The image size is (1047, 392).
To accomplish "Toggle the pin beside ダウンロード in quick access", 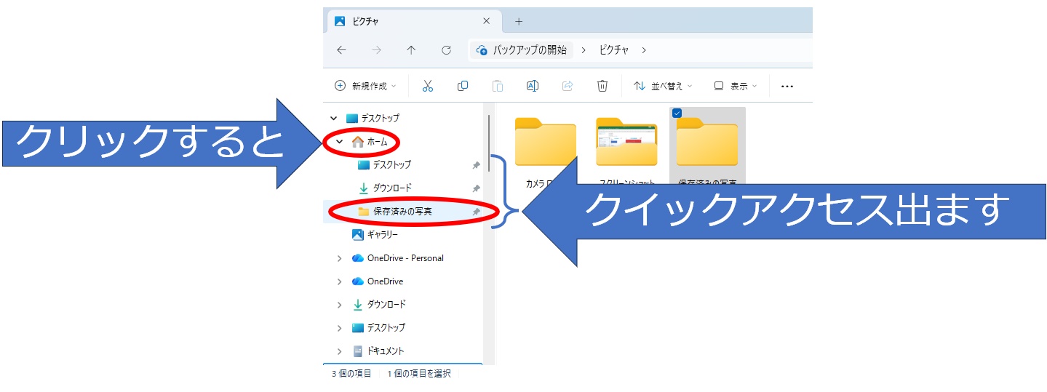I will click(x=476, y=188).
